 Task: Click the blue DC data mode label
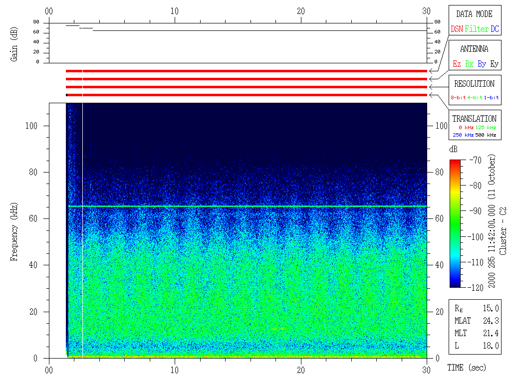[x=494, y=29]
